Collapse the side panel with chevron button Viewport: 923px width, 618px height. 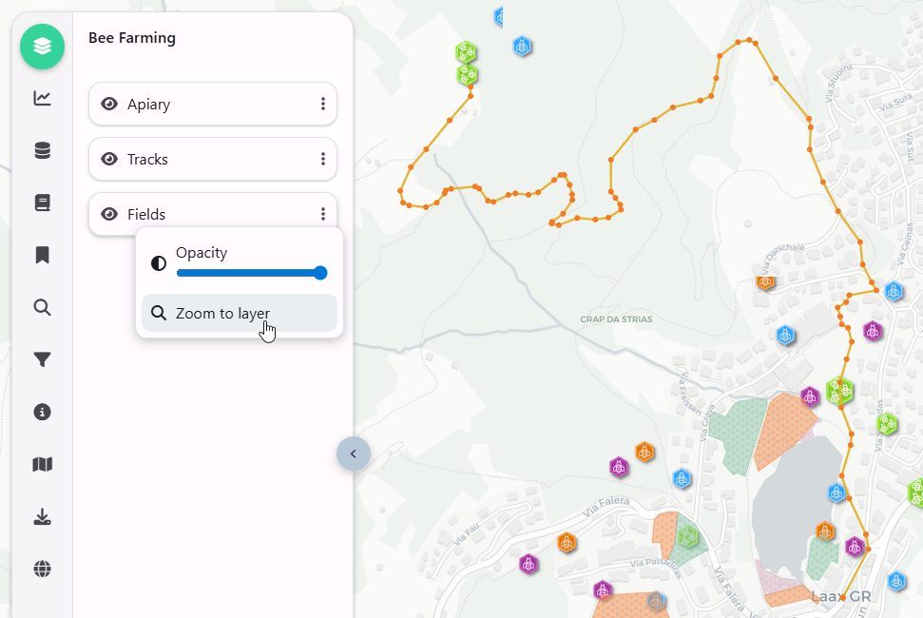tap(353, 454)
